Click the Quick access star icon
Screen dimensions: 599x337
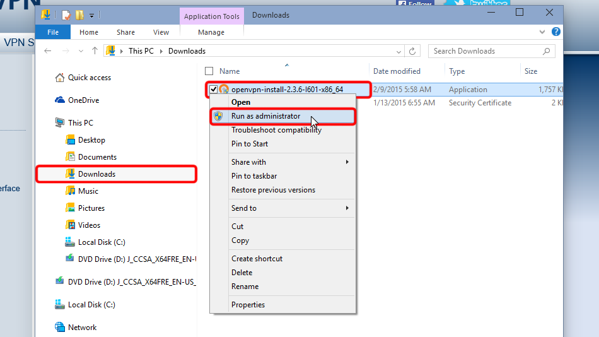[60, 78]
